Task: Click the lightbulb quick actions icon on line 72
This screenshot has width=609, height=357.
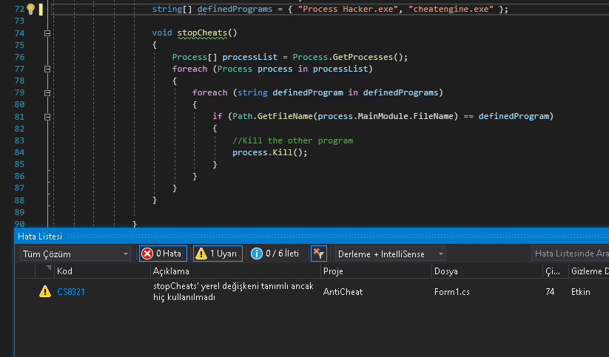Action: point(30,9)
